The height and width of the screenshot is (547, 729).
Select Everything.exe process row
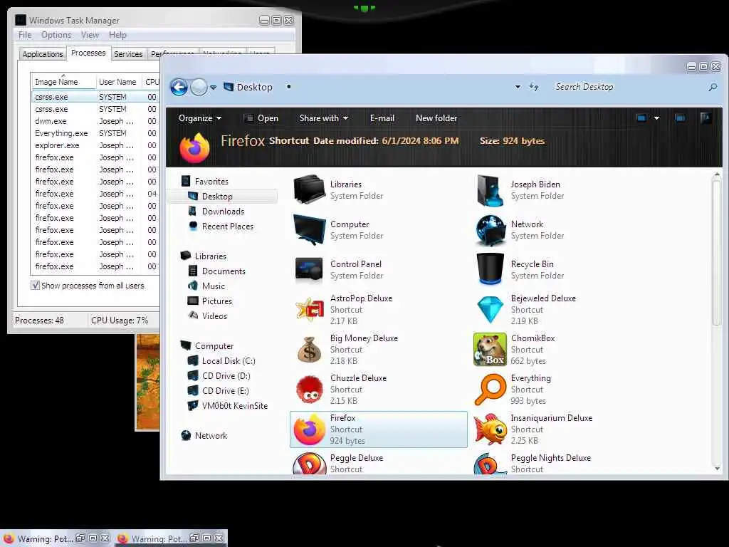coord(95,133)
